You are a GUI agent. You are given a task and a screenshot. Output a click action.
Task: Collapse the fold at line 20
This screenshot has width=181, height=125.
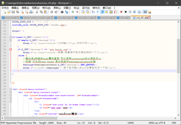11,37
